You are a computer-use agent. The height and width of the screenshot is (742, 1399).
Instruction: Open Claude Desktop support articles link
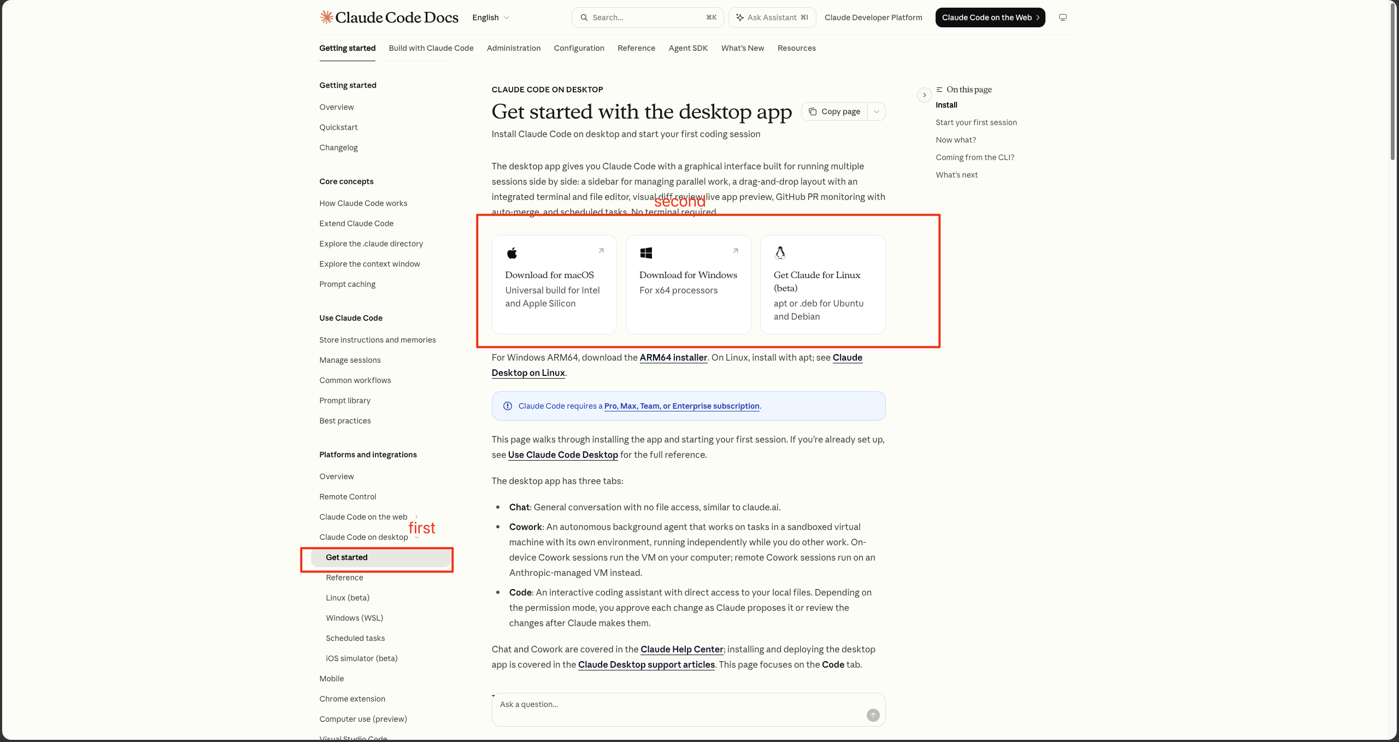[x=646, y=664]
